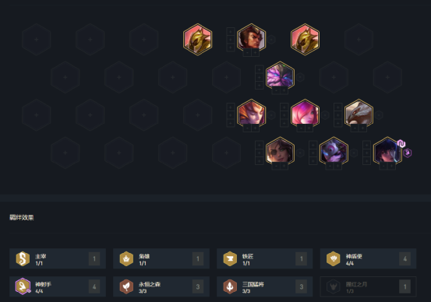The image size is (431, 302).
Task: Select the white eagle champion portrait
Action: click(359, 114)
